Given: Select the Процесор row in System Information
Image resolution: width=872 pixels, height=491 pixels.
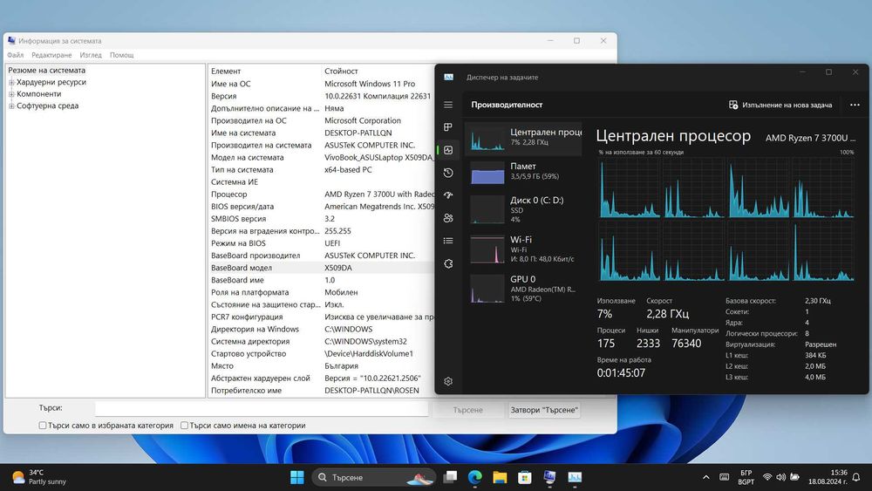Looking at the screenshot, I should point(322,194).
